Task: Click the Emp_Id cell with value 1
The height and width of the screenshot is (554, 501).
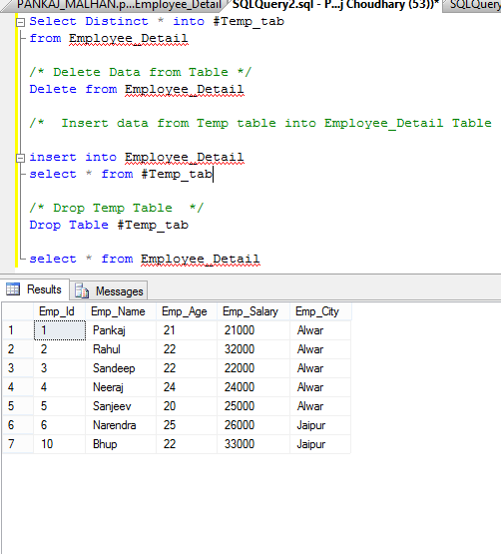Action: pos(59,330)
